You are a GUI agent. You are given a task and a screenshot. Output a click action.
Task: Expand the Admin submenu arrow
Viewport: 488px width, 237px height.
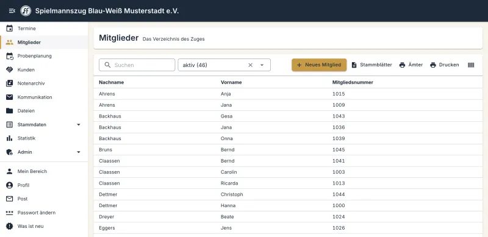click(x=79, y=152)
